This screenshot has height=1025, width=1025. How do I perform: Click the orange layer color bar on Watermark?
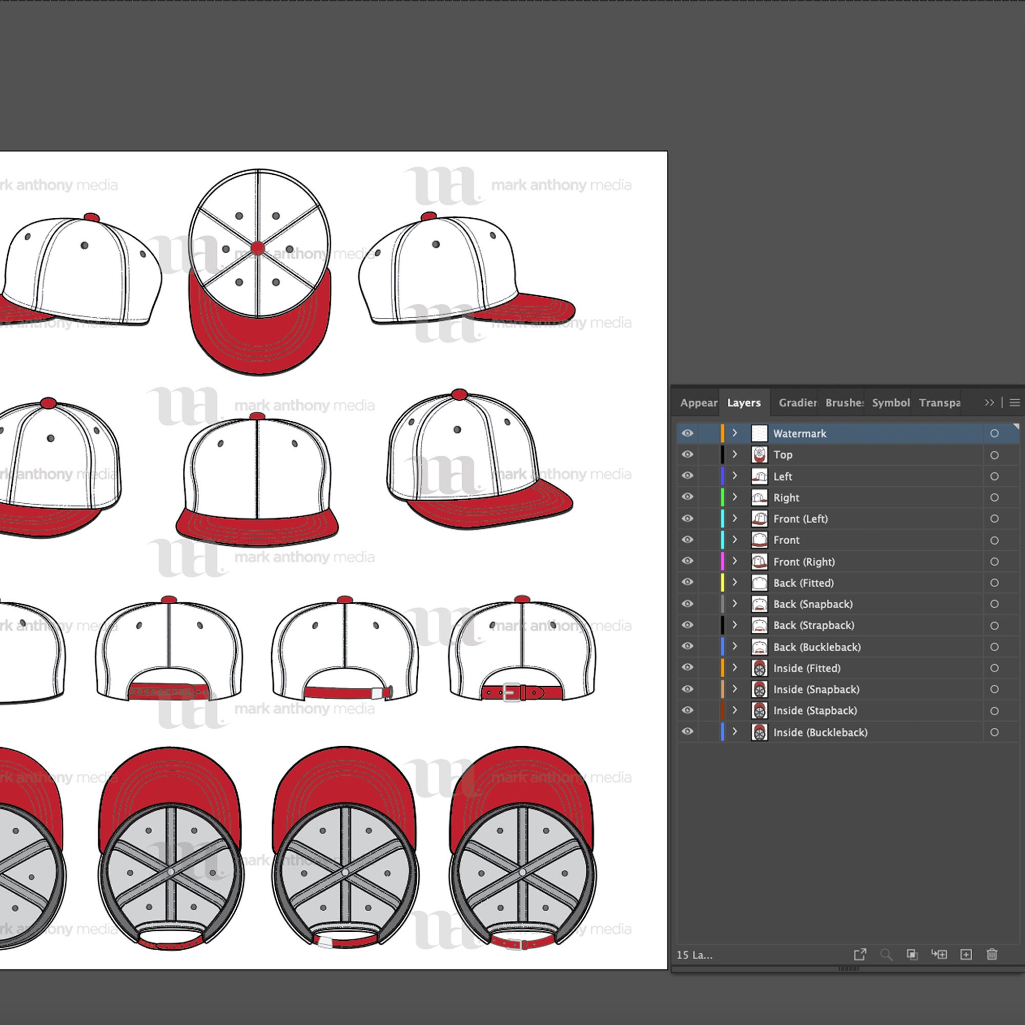723,434
